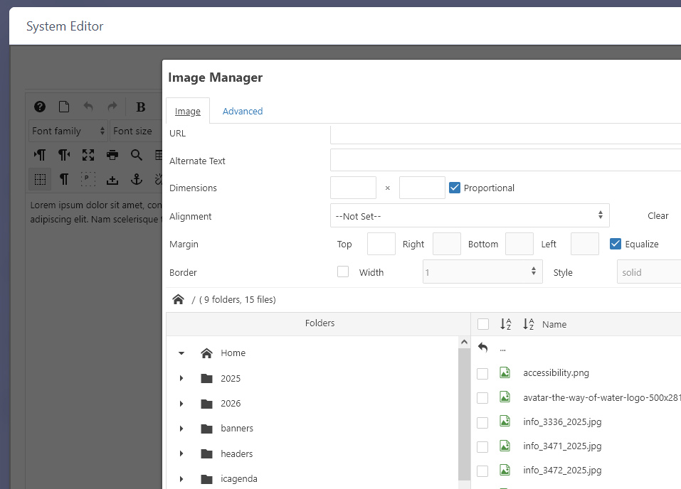Viewport: 681px width, 489px height.
Task: Click the Clear button next to Alignment
Action: pos(658,216)
